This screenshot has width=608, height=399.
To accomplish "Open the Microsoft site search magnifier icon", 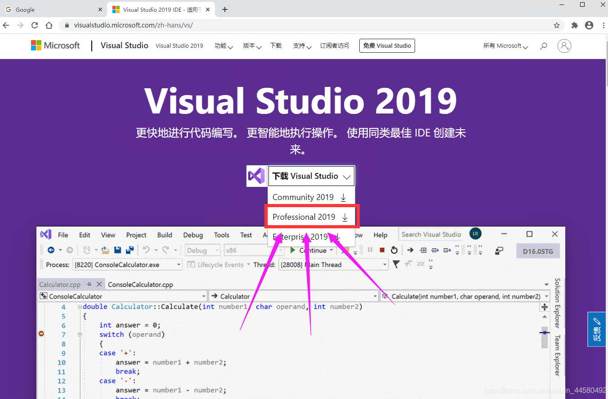I will [x=543, y=46].
